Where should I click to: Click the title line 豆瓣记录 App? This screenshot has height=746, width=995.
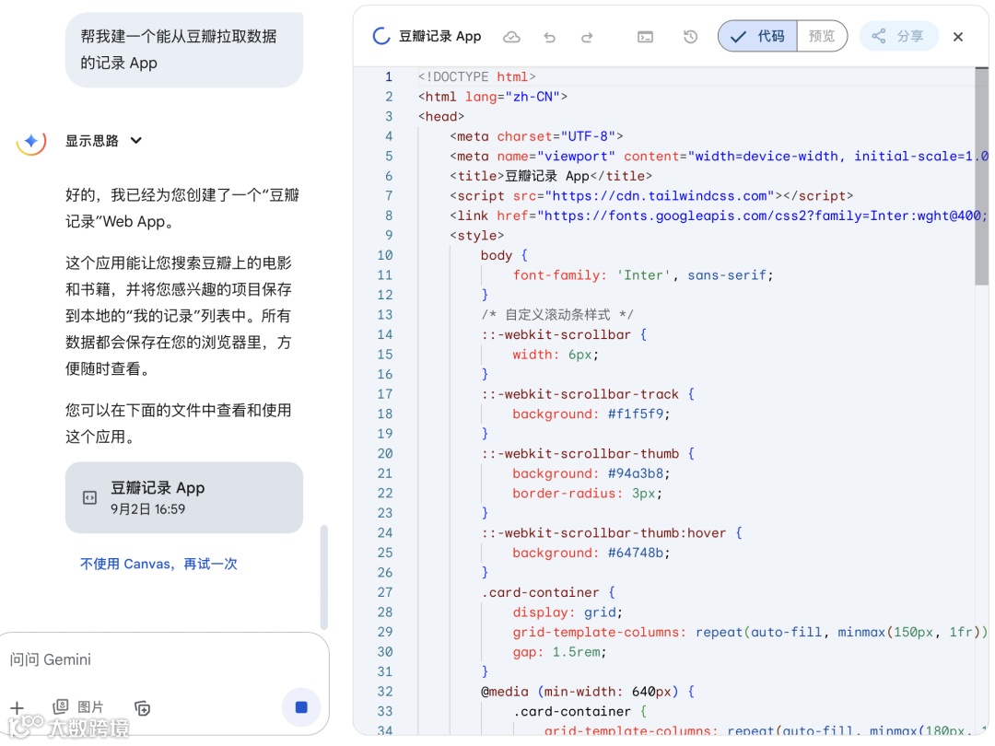(551, 176)
